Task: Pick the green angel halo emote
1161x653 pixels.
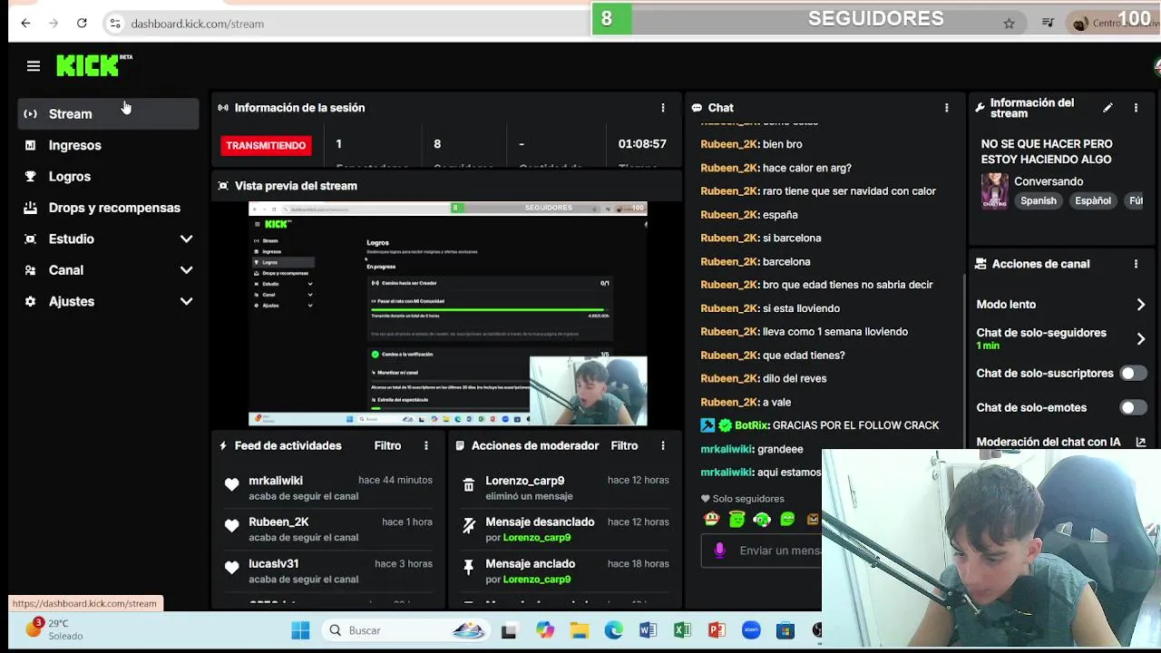Action: click(x=737, y=520)
